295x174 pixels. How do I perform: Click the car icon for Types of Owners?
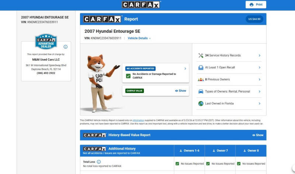click(x=201, y=92)
